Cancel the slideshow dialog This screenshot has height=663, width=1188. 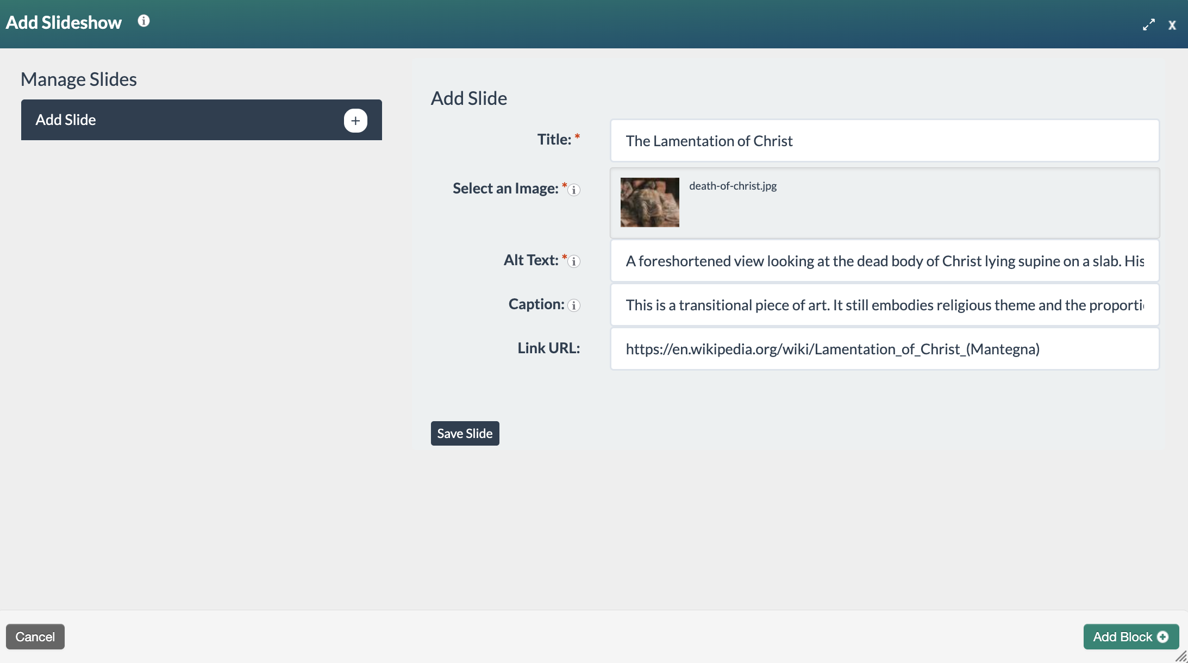point(35,637)
